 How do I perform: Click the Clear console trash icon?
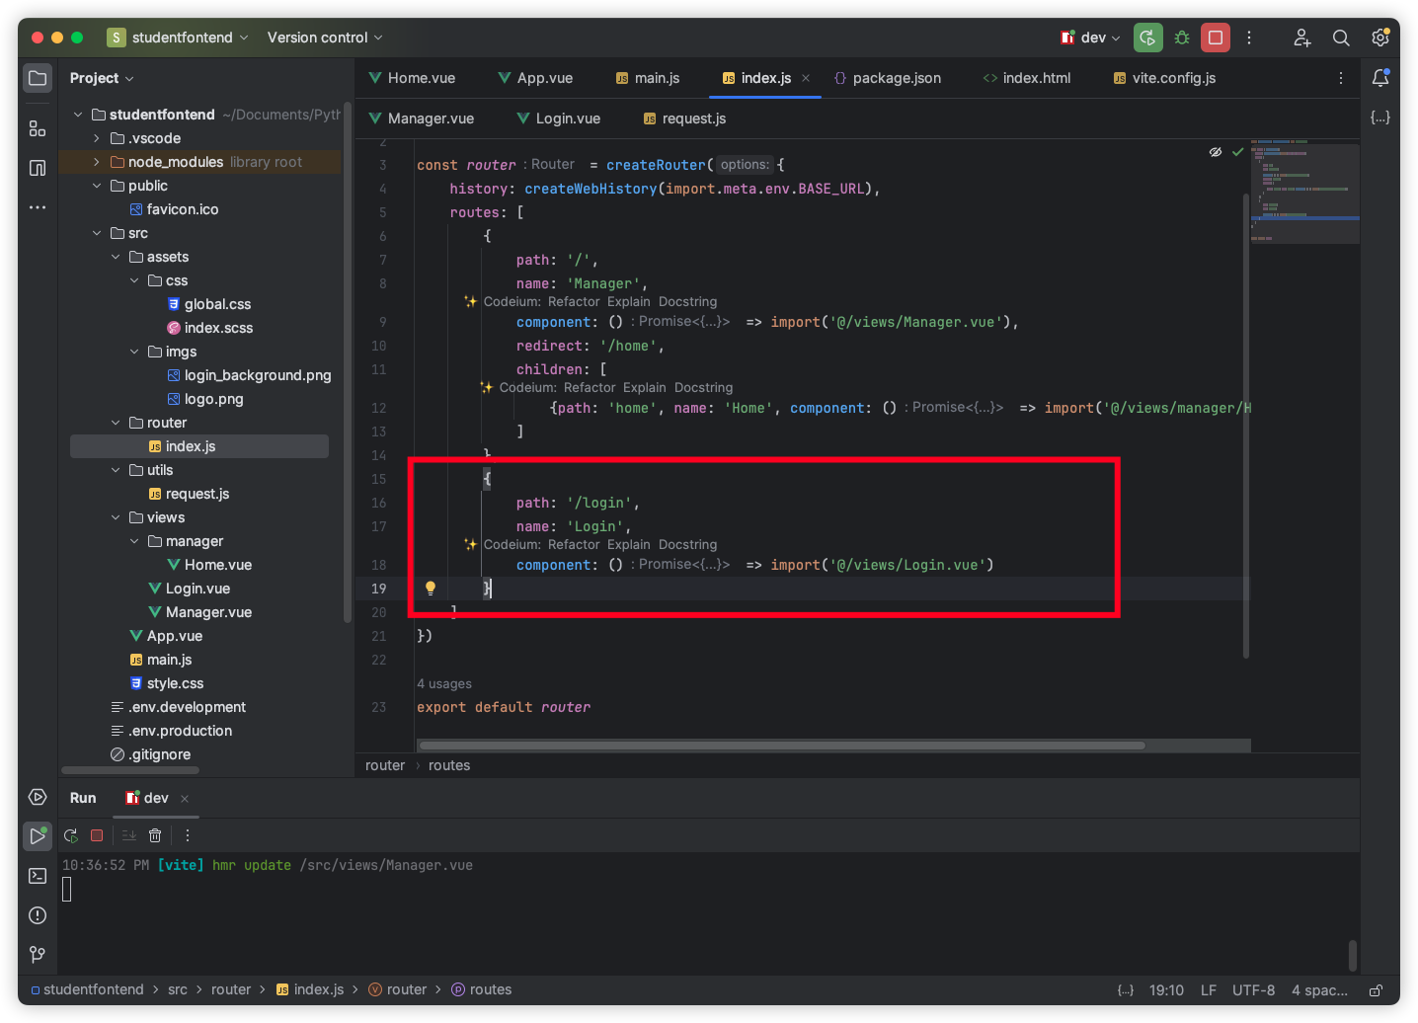point(155,835)
